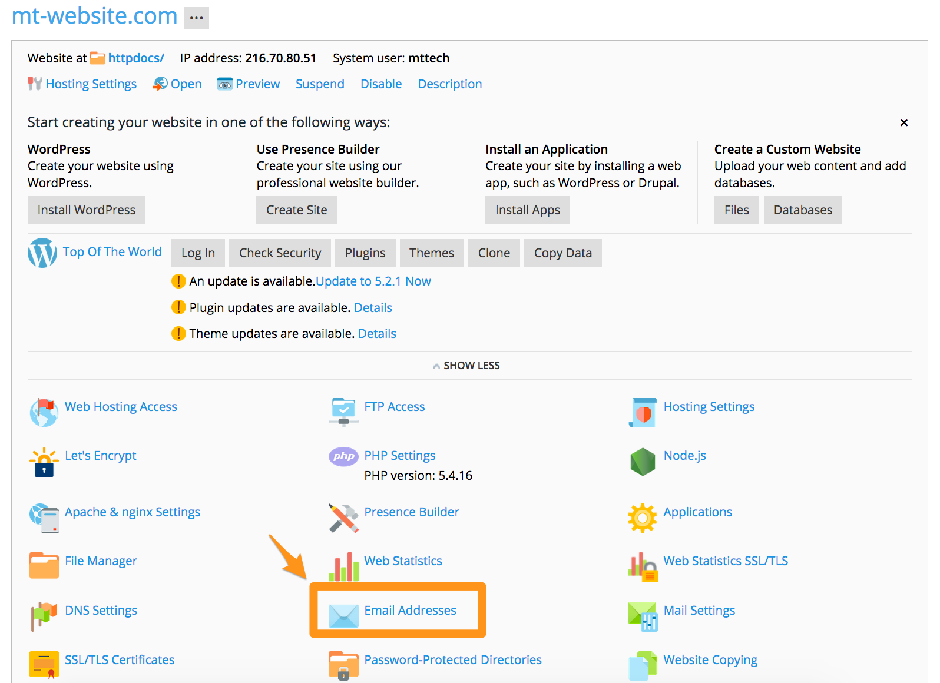
Task: Disable the website
Action: (x=381, y=84)
